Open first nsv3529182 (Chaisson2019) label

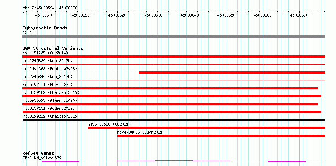[x=51, y=92]
